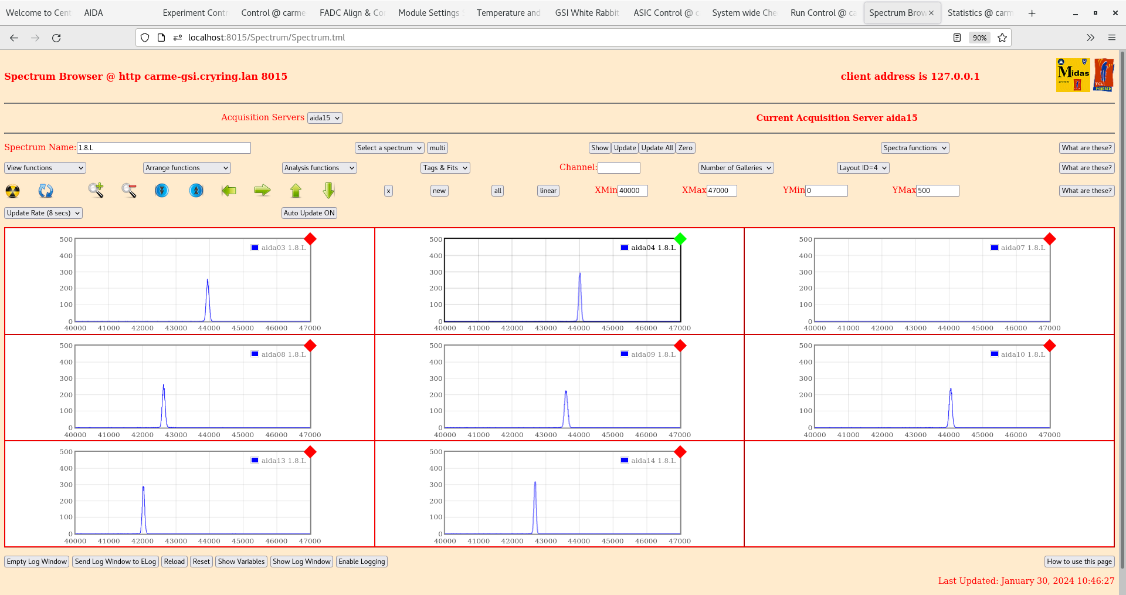Click the blue refresh icon
The width and height of the screenshot is (1126, 595).
[x=46, y=191]
